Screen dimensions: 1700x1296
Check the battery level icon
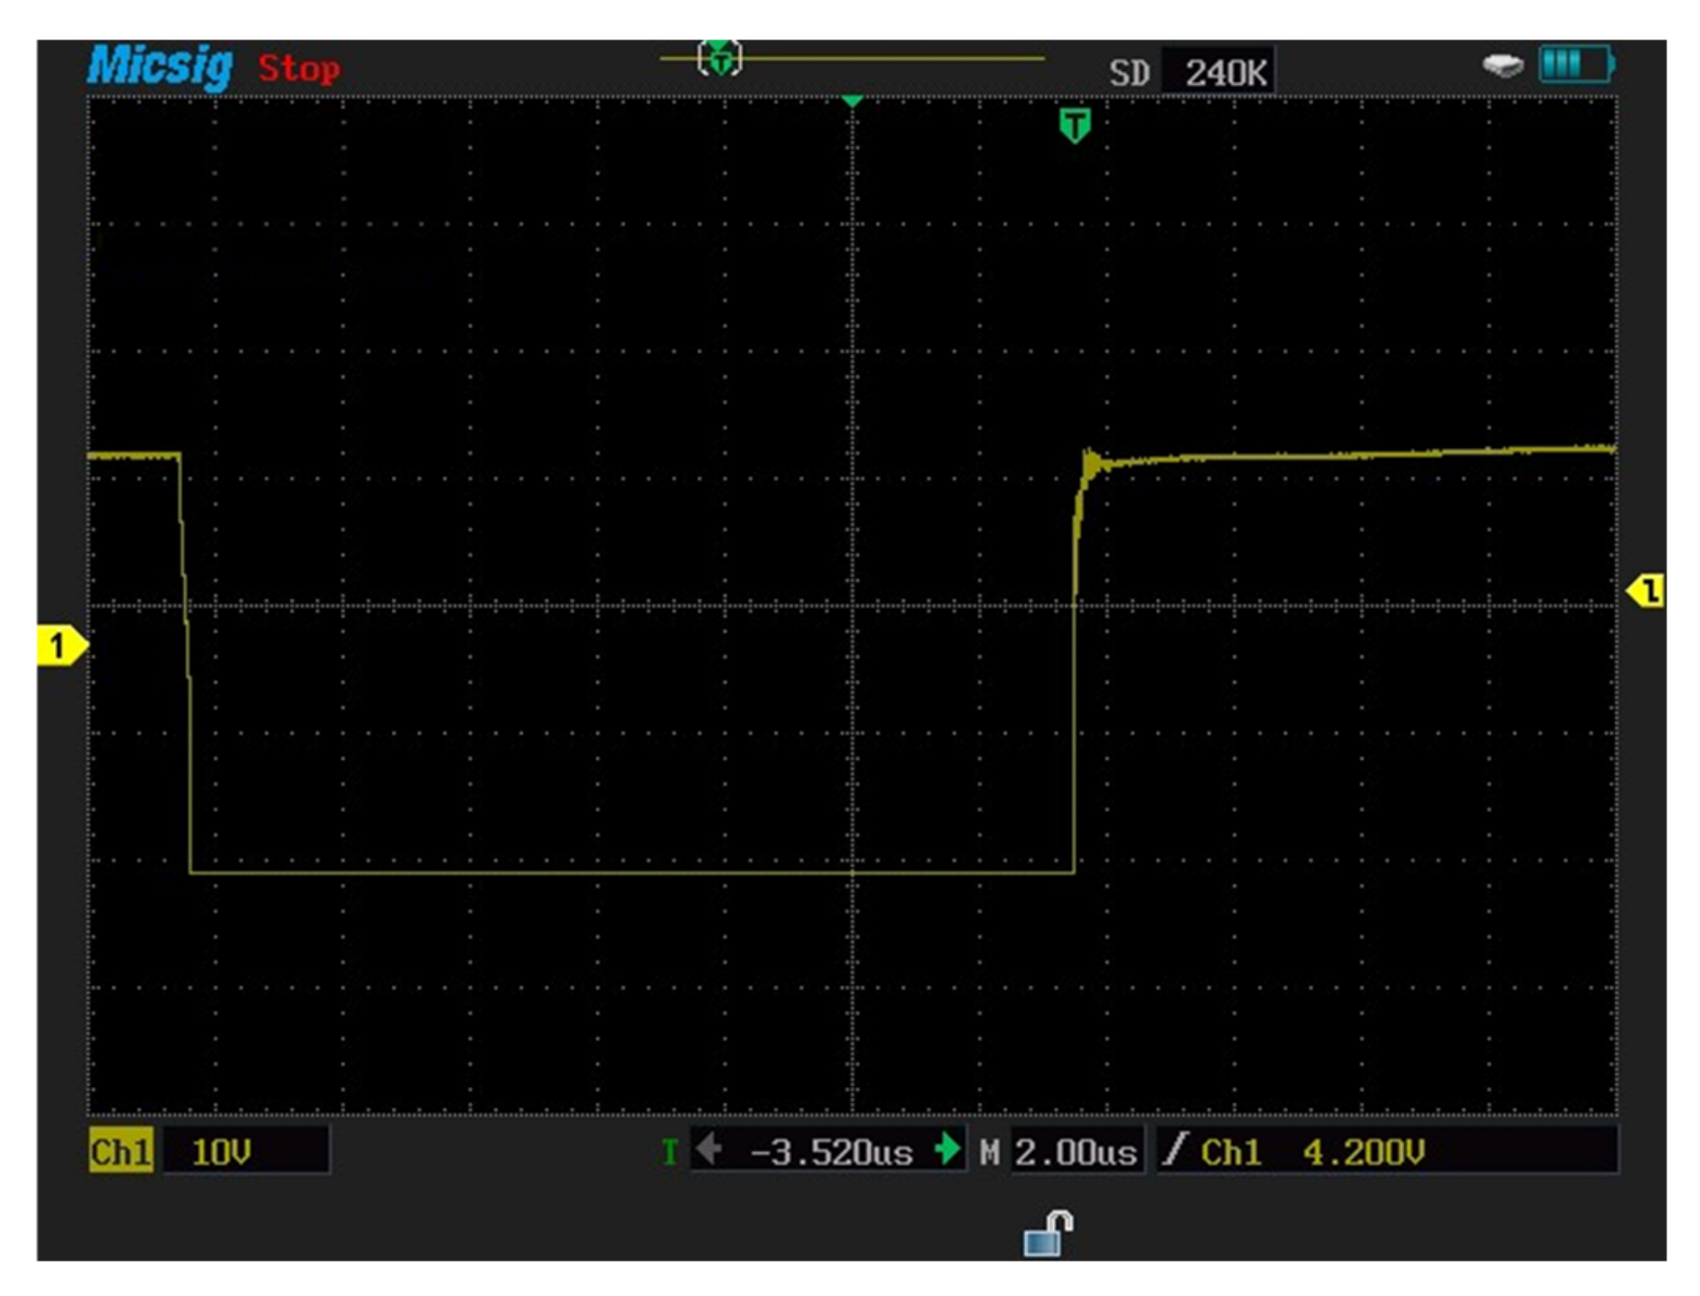click(1575, 64)
